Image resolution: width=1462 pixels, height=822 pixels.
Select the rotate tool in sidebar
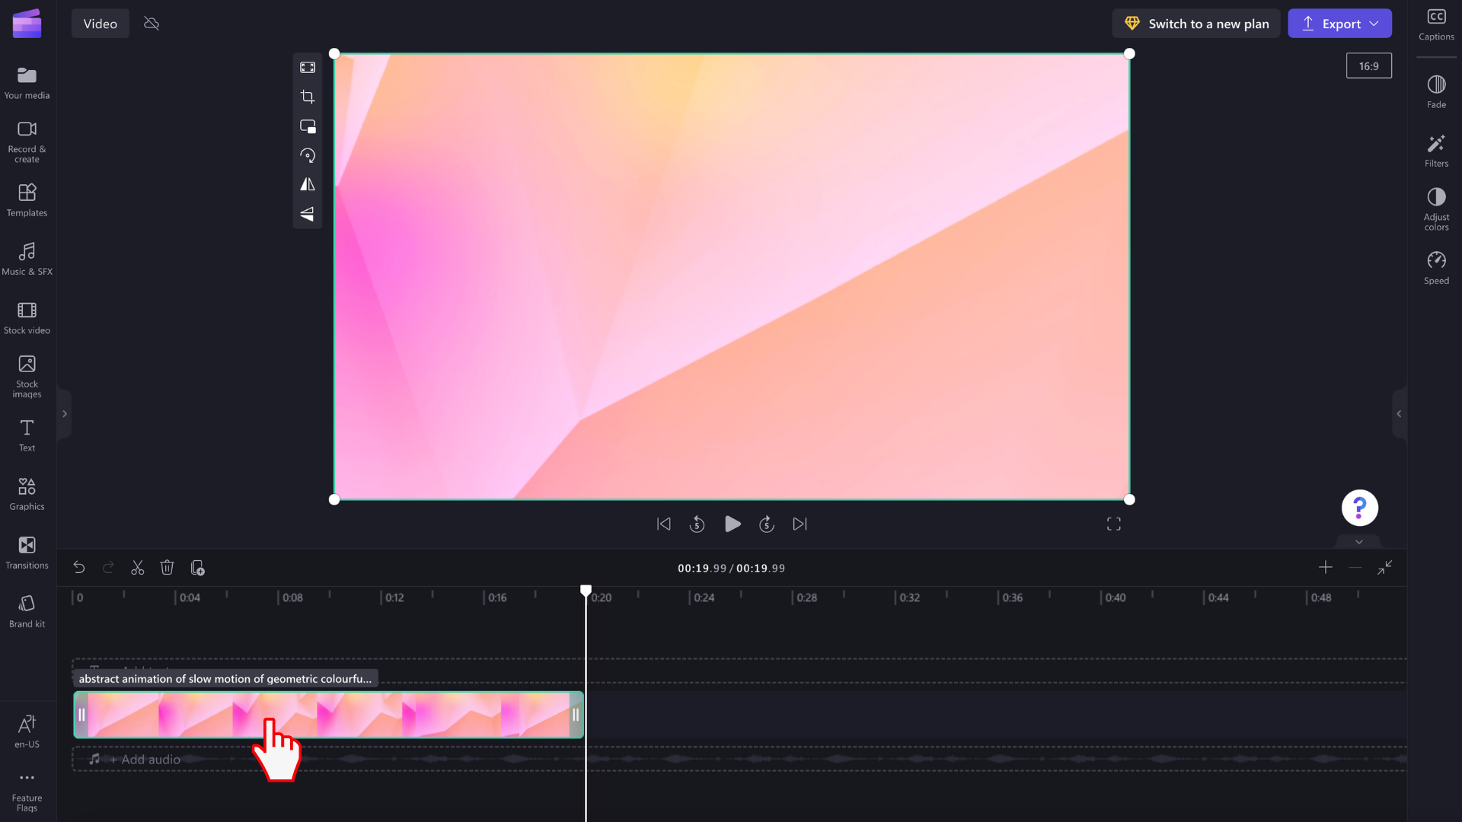click(308, 155)
